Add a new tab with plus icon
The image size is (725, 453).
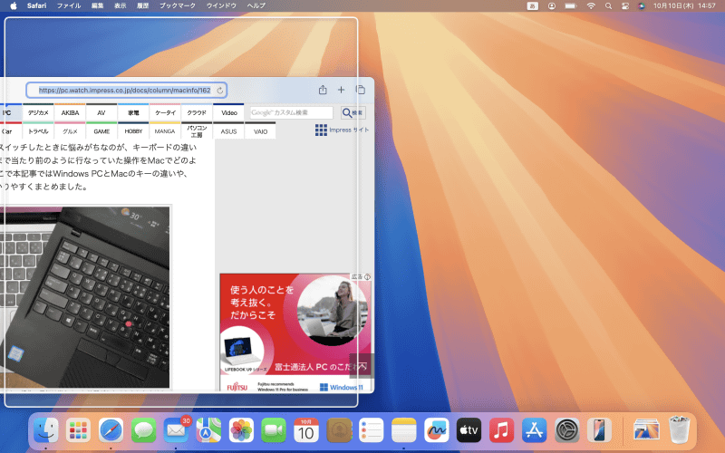pos(342,90)
